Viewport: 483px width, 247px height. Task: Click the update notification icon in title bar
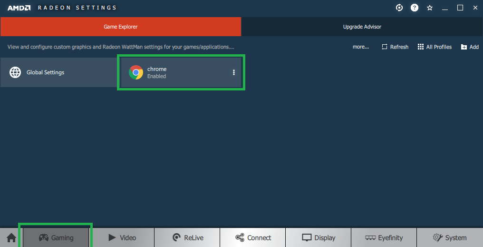399,8
